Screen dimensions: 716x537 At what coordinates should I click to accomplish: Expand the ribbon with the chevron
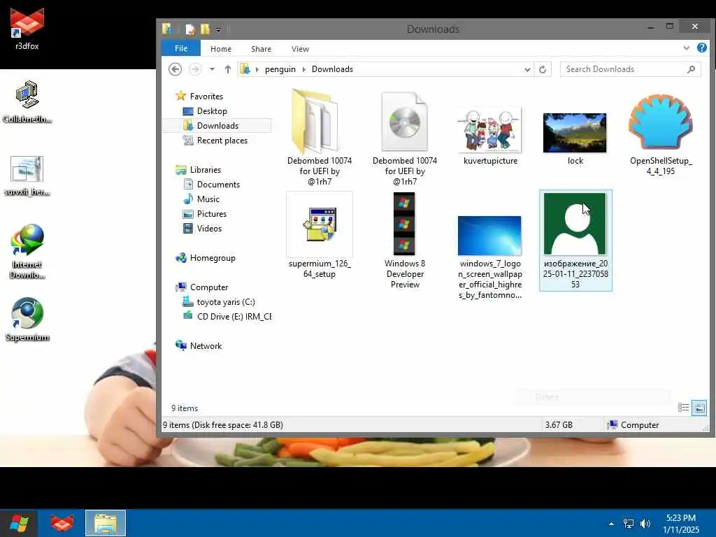pos(687,48)
